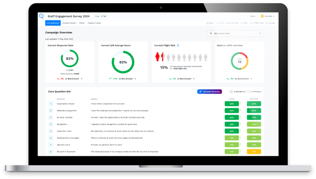Click question number 6 badge
Screen dimensions: 316x179
[51, 138]
